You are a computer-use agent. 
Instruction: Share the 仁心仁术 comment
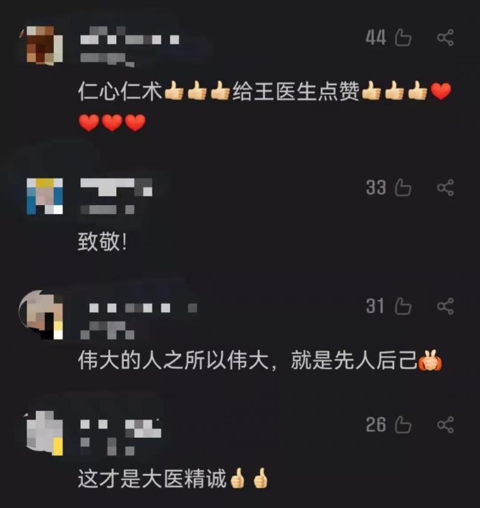click(x=445, y=38)
